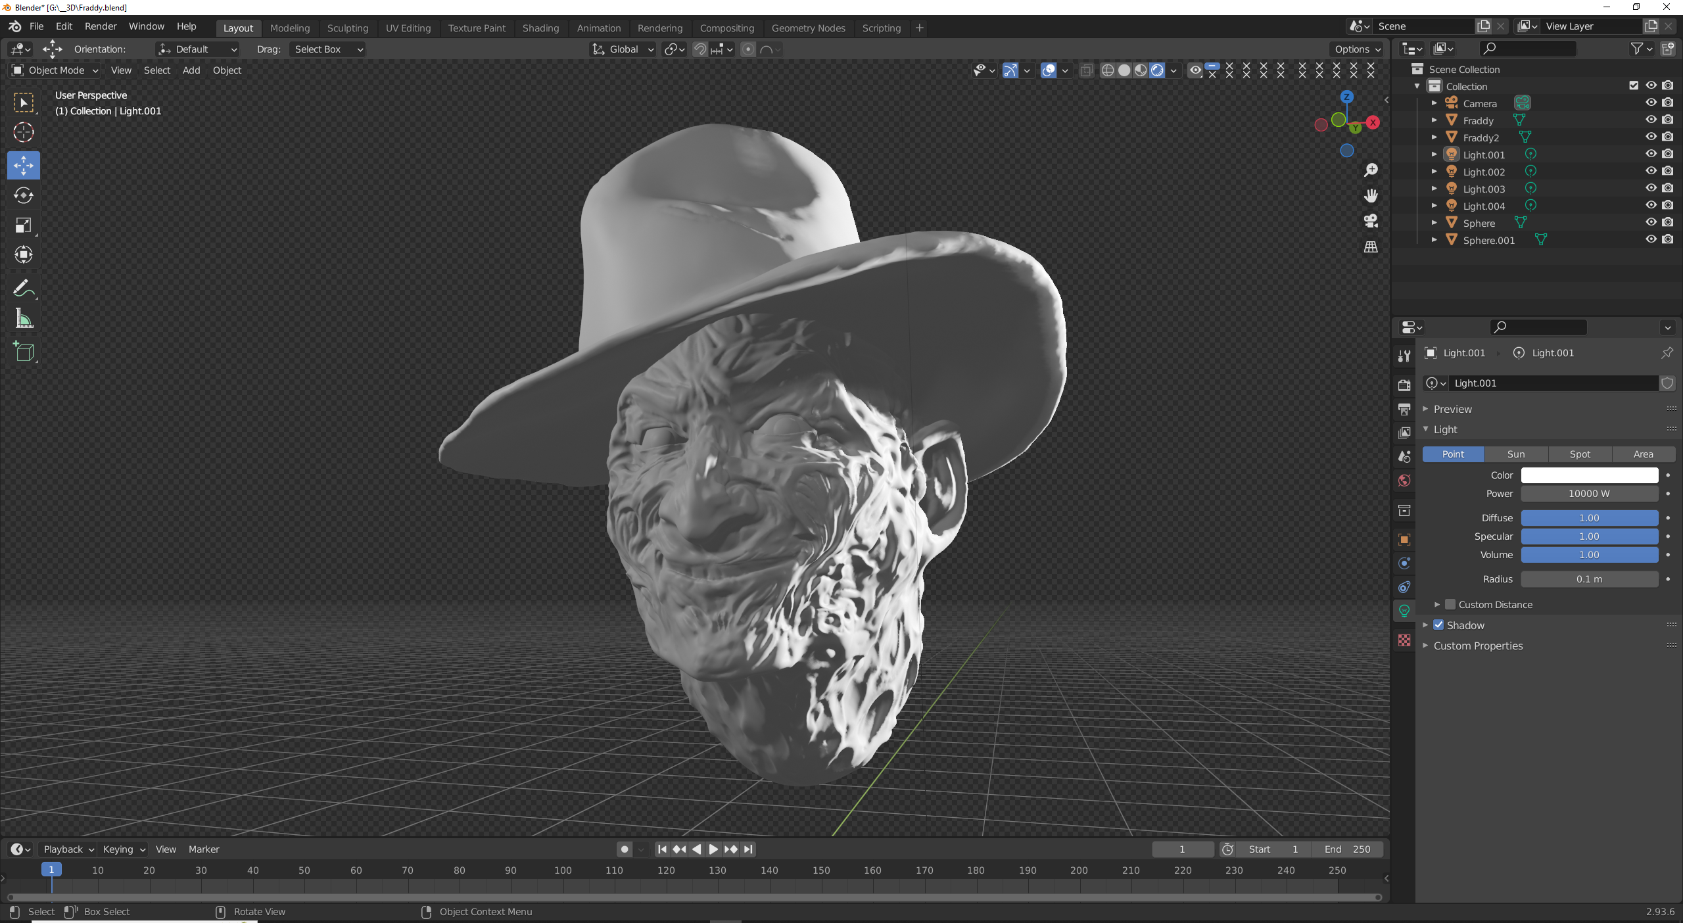The width and height of the screenshot is (1683, 923).
Task: Set light type to Sun
Action: tap(1516, 454)
